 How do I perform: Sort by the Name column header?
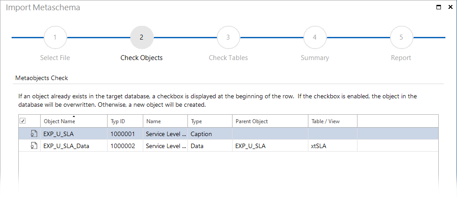[165, 121]
